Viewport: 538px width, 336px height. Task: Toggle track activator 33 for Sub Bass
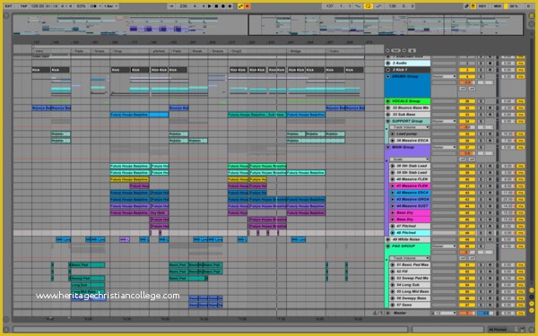point(467,115)
